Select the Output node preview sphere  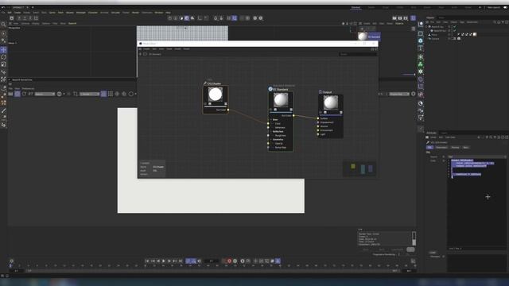[x=331, y=102]
